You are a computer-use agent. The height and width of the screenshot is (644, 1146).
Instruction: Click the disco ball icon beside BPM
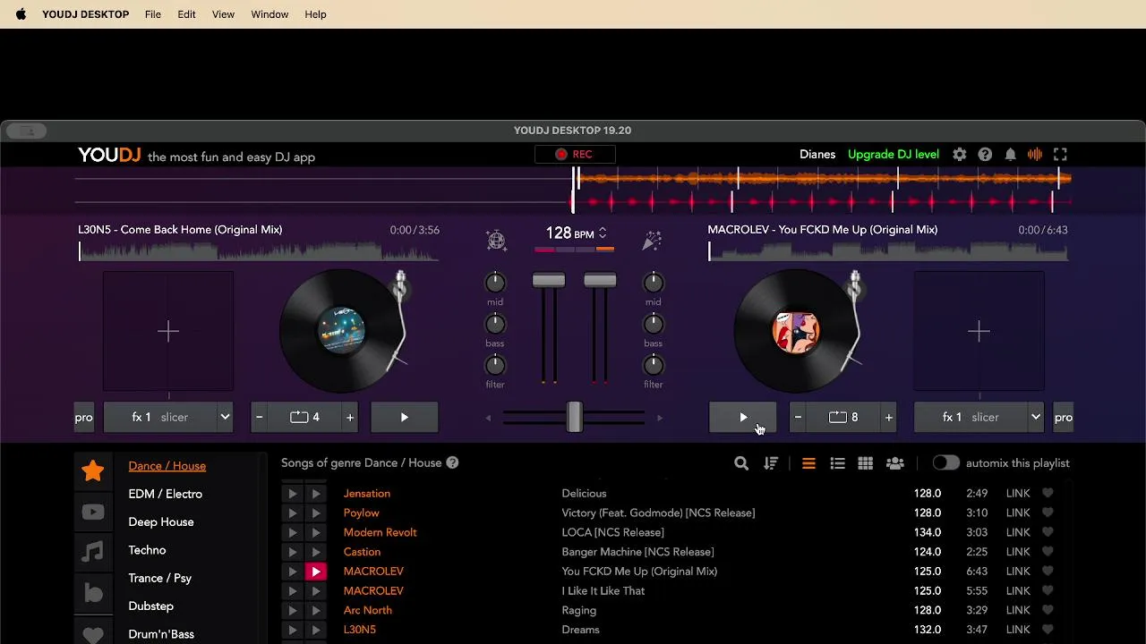[496, 240]
